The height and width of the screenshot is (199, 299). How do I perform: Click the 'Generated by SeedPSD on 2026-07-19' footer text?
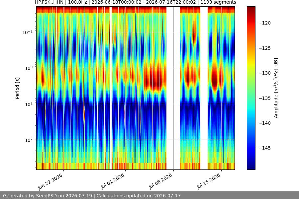point(48,196)
